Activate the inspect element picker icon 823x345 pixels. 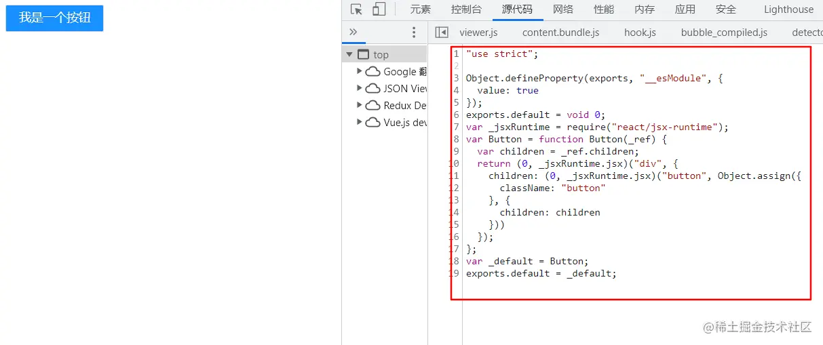(x=357, y=9)
